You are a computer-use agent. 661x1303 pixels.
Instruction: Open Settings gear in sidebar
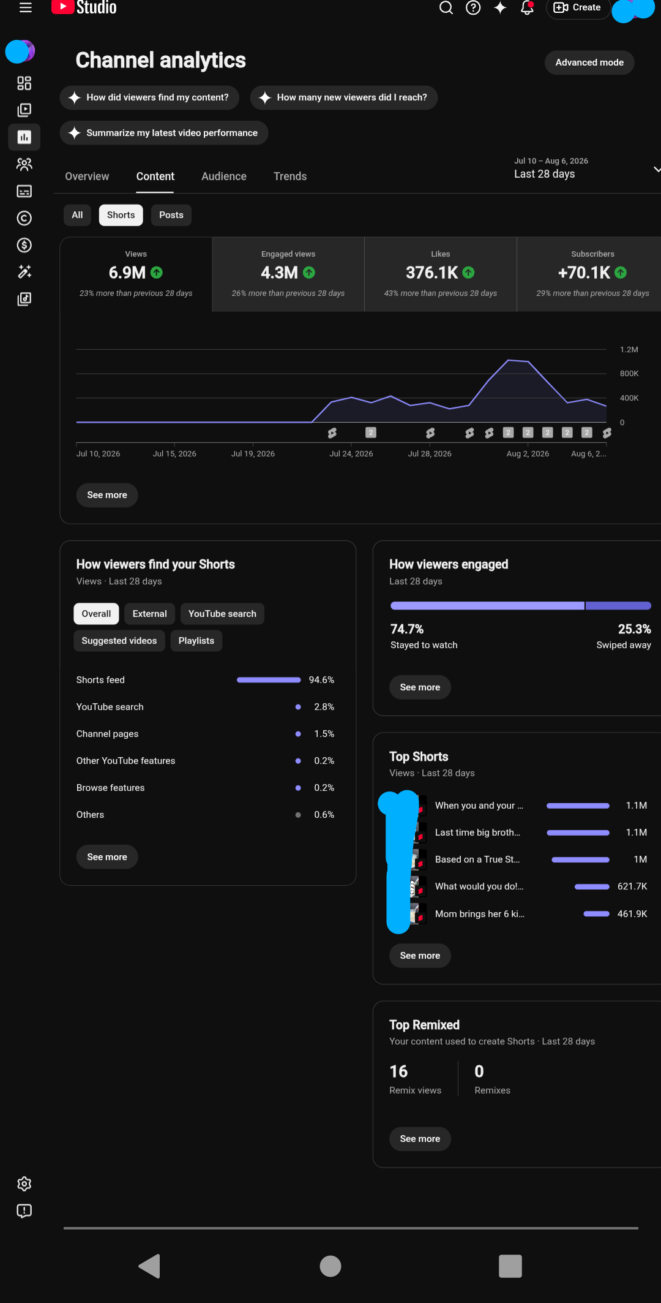pyautogui.click(x=24, y=1184)
